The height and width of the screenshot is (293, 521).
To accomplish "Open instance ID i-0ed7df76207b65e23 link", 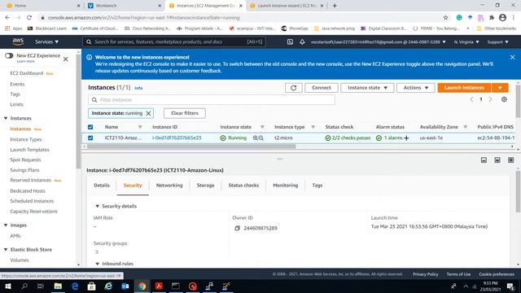I will [x=177, y=138].
